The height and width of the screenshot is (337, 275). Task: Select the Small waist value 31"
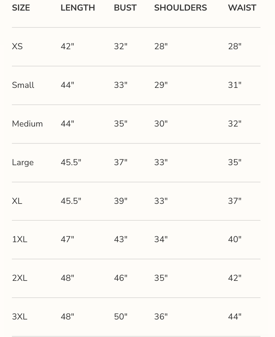235,85
